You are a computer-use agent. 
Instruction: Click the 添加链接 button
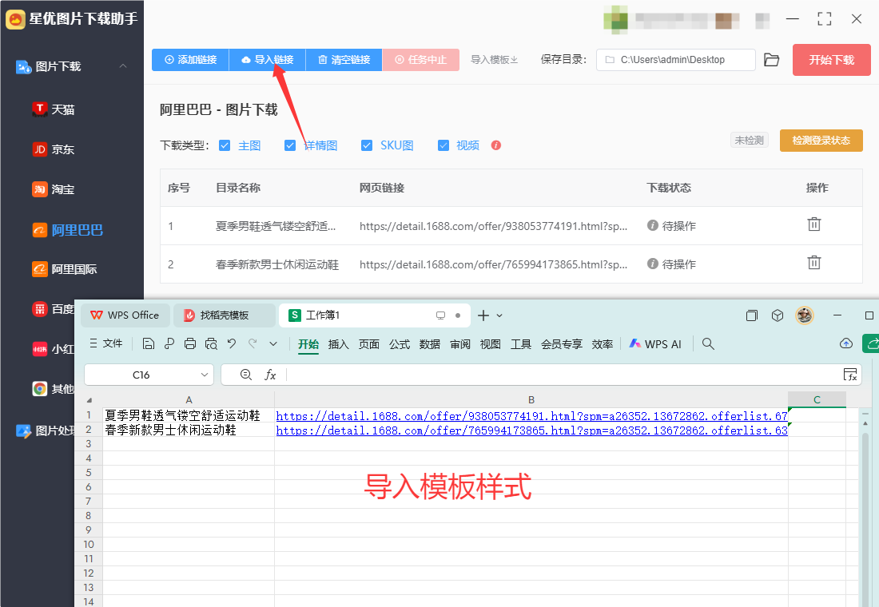(191, 59)
